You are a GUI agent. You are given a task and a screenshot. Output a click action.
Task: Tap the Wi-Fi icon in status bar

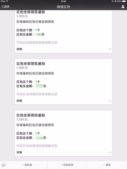click(7, 1)
